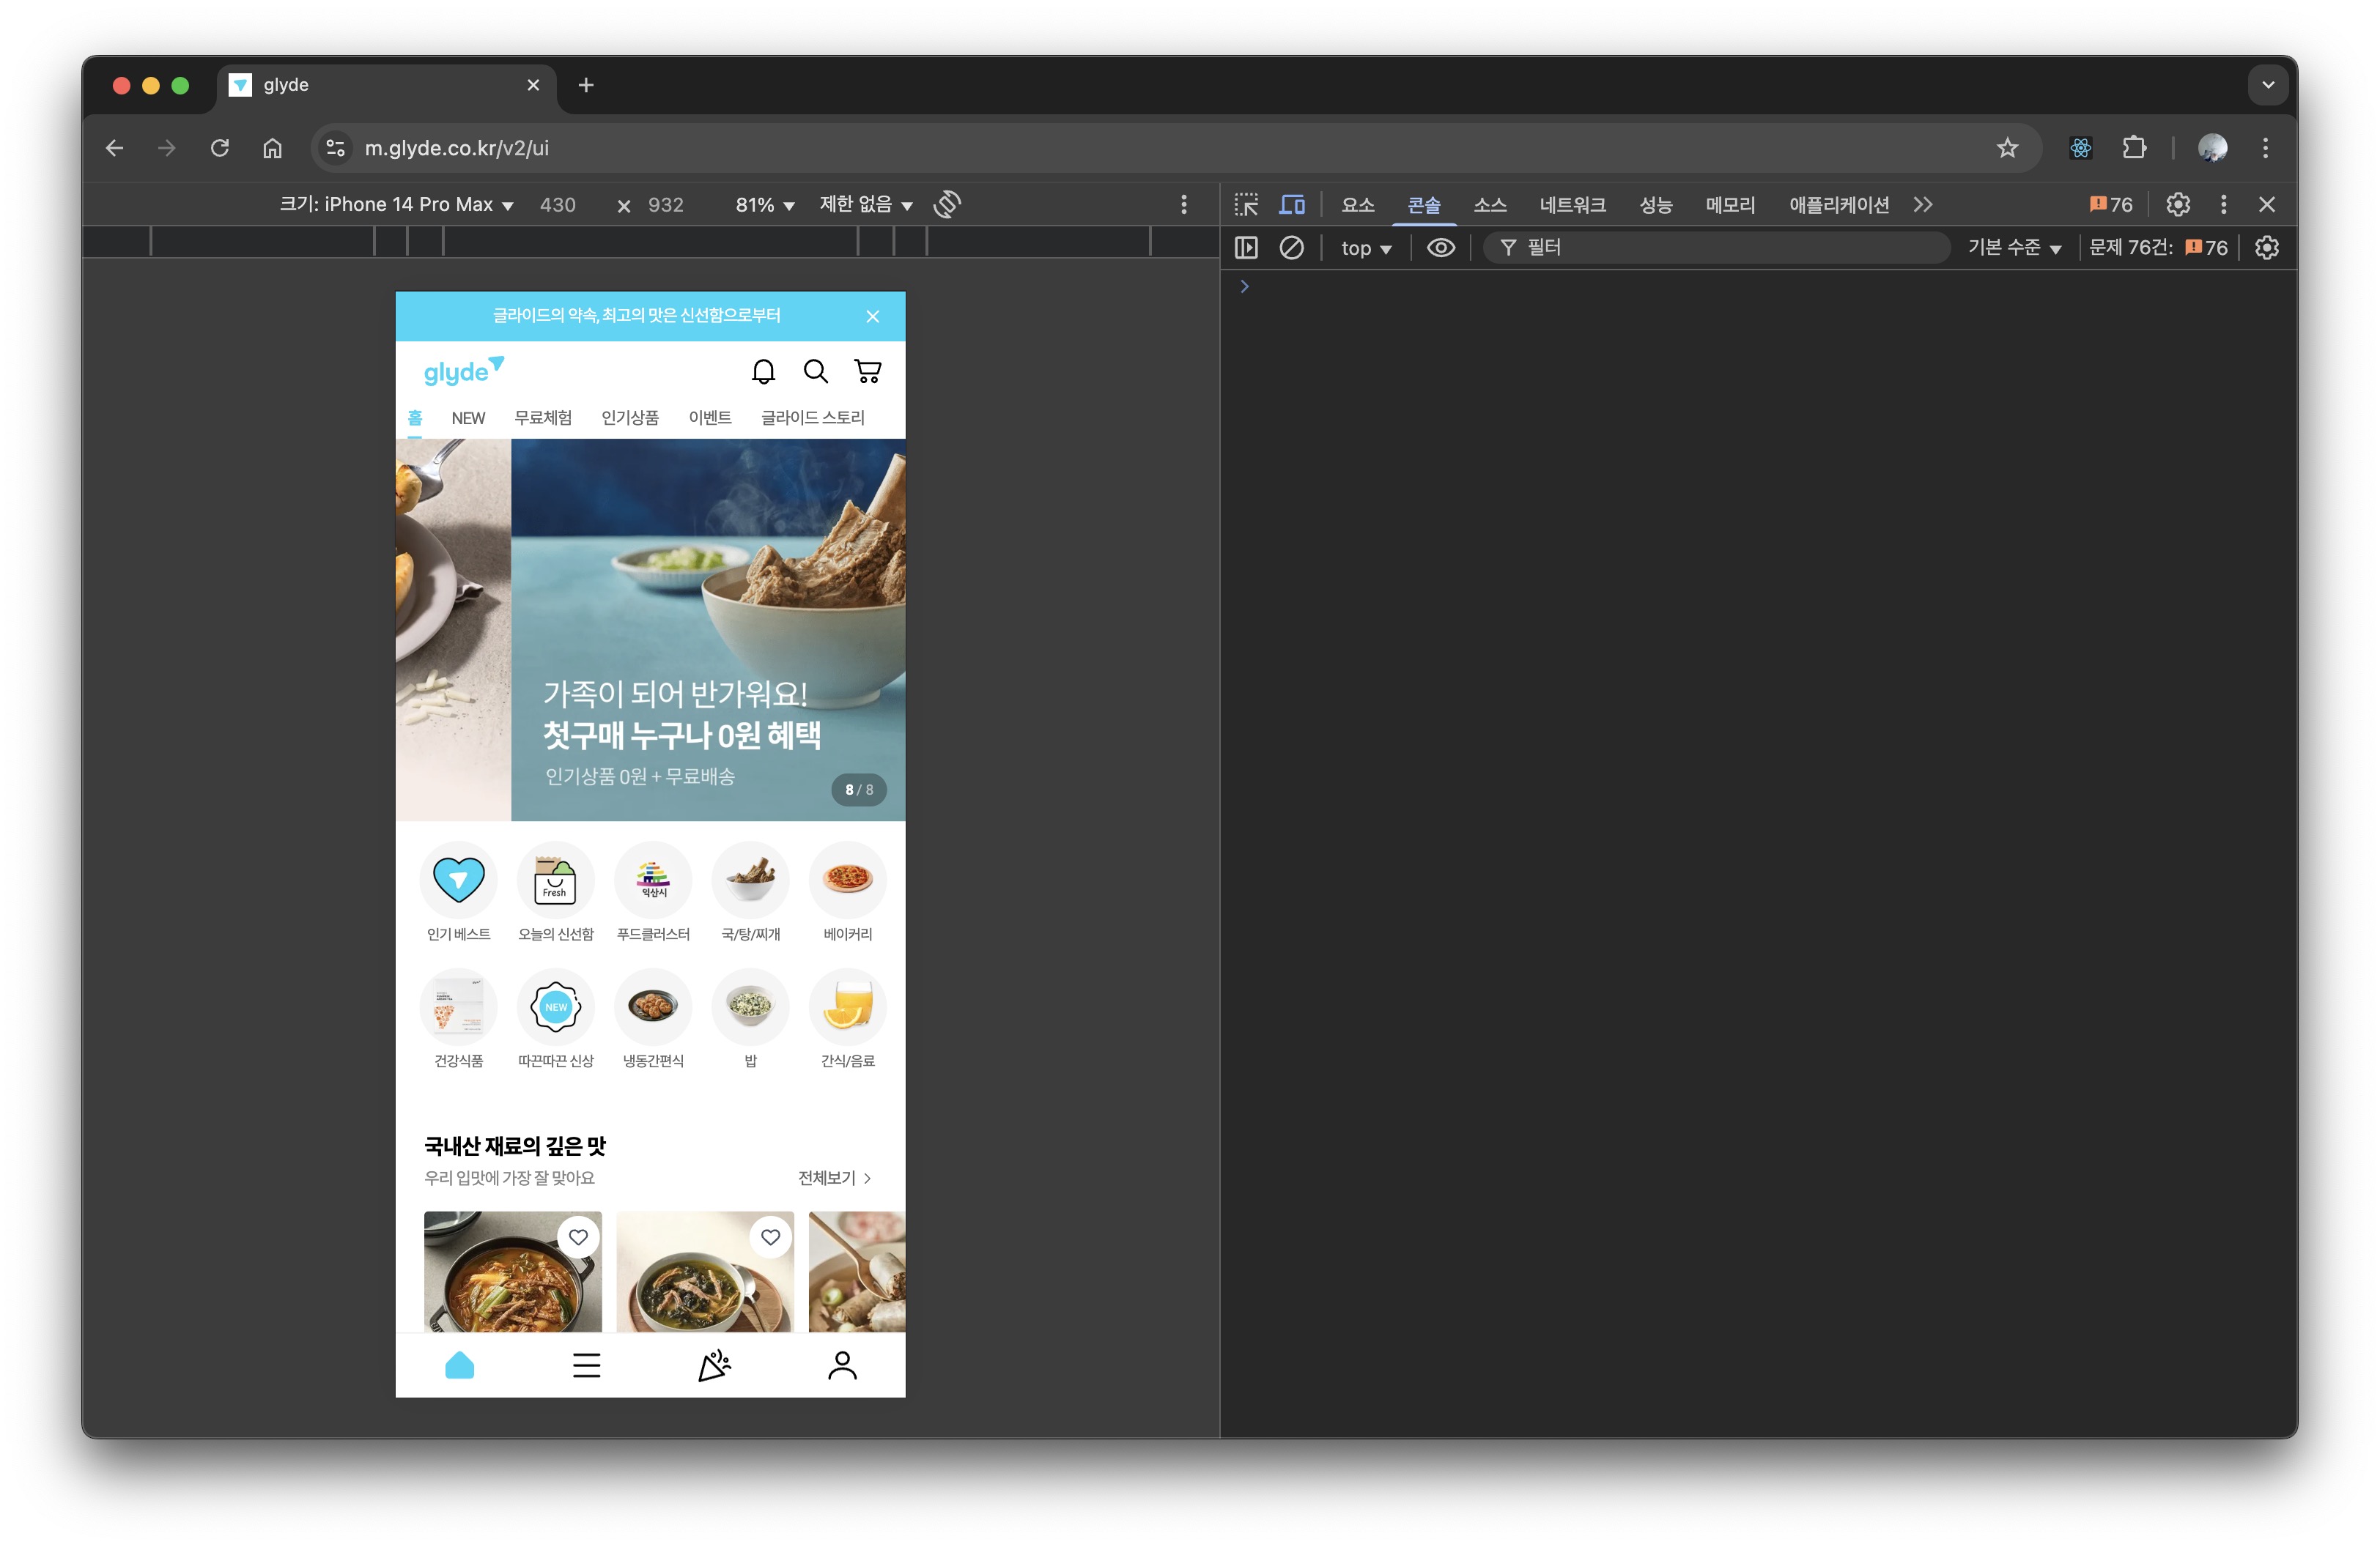Open the 베이커리 category icon
This screenshot has width=2380, height=1547.
click(848, 880)
